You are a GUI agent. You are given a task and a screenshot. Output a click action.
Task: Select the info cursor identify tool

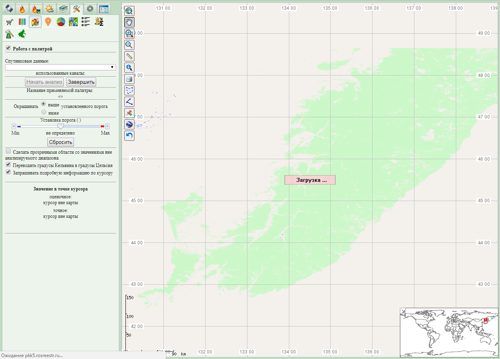129,68
